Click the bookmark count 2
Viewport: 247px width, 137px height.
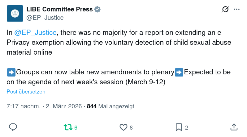tap(187, 127)
